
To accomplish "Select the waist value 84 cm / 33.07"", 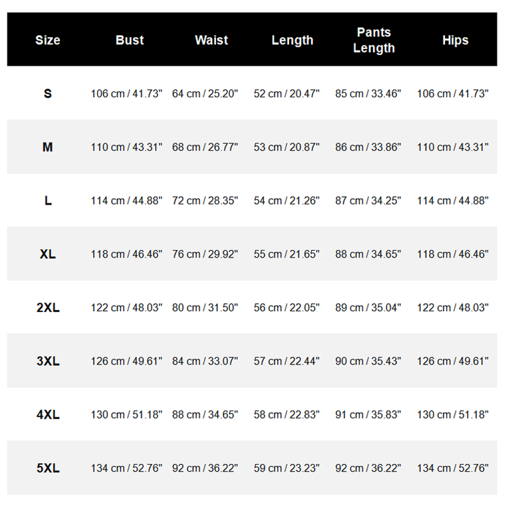I will point(205,362).
